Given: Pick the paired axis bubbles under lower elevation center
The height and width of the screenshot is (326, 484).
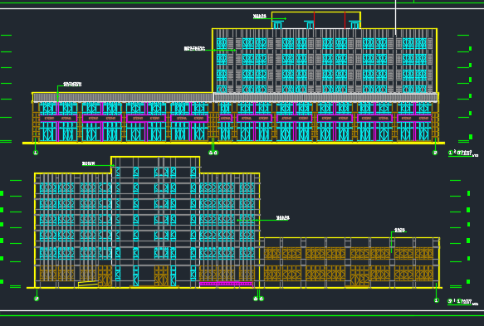Looking at the screenshot, I should click(x=259, y=299).
